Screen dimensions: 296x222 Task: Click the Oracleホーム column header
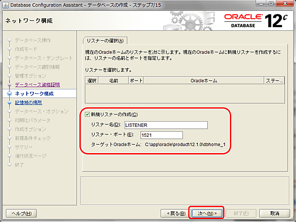[204, 80]
